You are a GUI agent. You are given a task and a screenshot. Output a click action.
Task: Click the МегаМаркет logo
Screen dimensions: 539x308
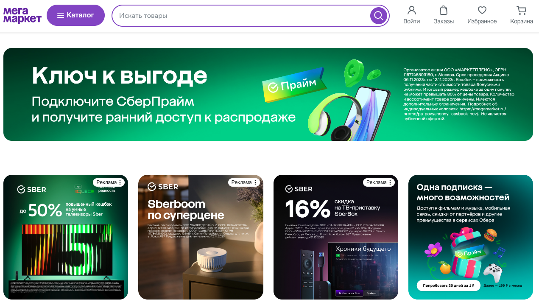[x=22, y=15]
